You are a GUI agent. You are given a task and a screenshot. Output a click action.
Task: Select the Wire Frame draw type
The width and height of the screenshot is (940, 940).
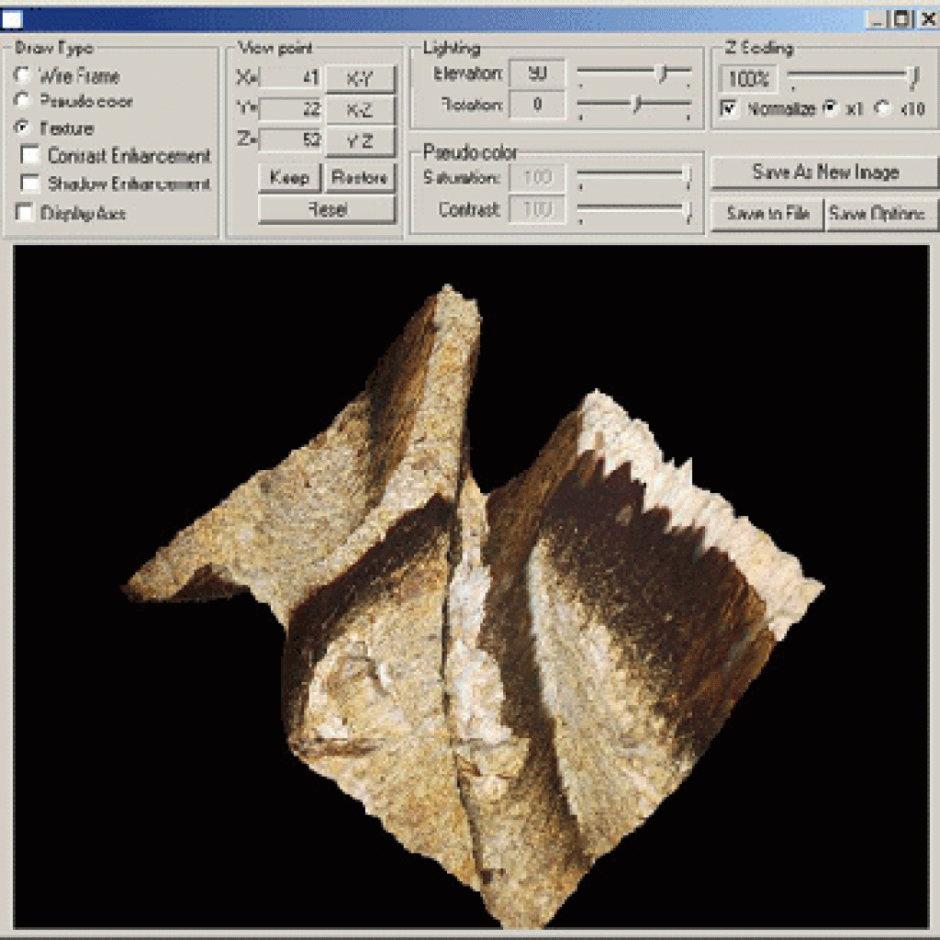point(22,76)
